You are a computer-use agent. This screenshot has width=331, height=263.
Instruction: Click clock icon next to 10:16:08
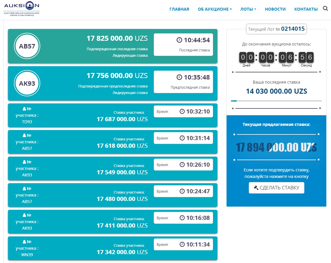tap(182, 218)
